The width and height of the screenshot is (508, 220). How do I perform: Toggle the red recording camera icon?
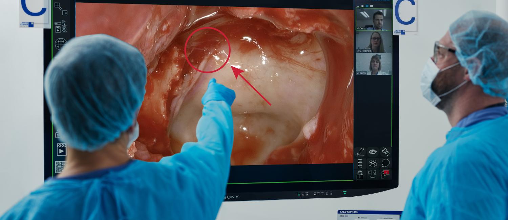coord(385,174)
